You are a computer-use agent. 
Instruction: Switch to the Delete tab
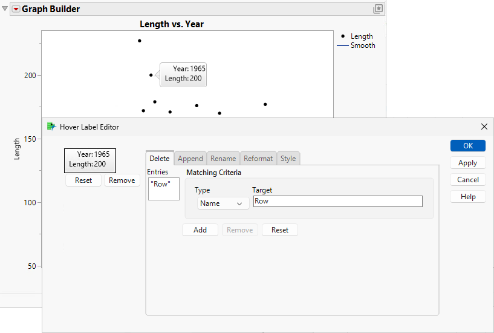click(x=160, y=158)
